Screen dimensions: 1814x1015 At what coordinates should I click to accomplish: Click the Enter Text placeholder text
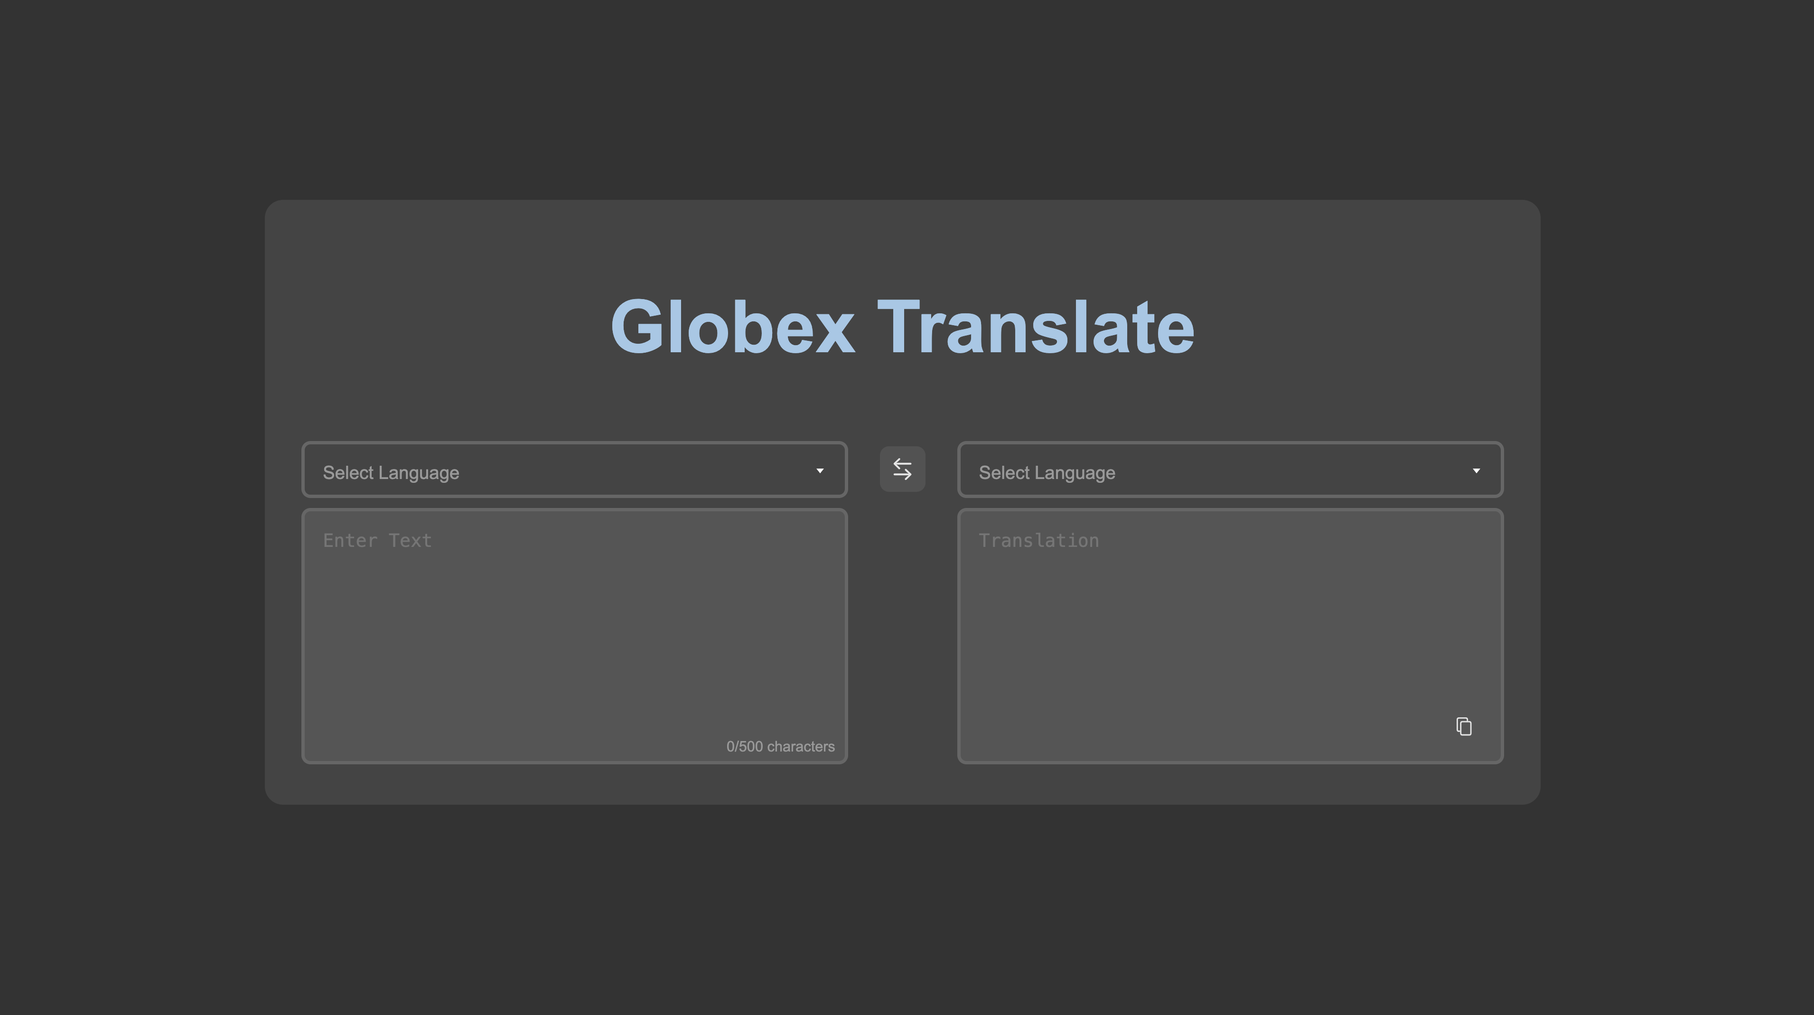(x=377, y=540)
